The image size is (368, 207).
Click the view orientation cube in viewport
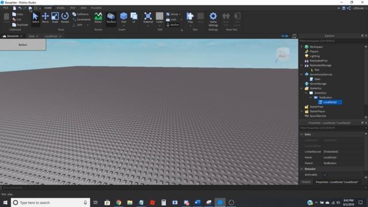282,54
